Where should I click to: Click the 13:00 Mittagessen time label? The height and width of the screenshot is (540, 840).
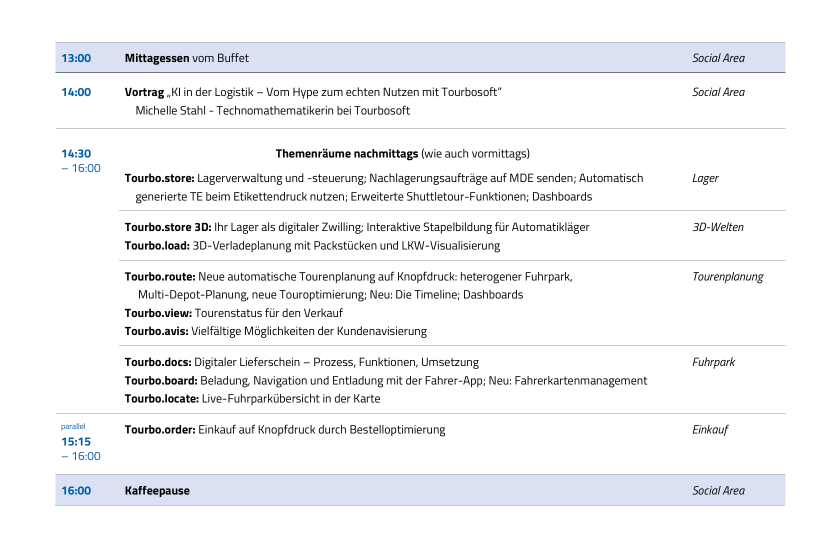(x=76, y=58)
